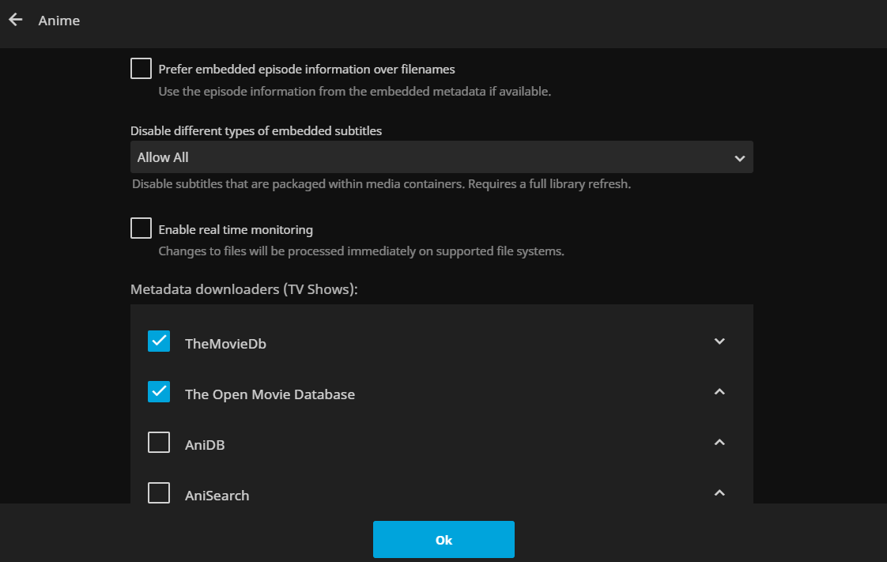887x562 pixels.
Task: Click the TheMovieDb label text
Action: 225,344
